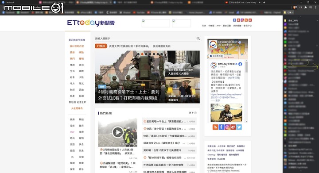This screenshot has width=319, height=173.
Task: Open the 生活 category in the sidebar
Action: (72, 71)
